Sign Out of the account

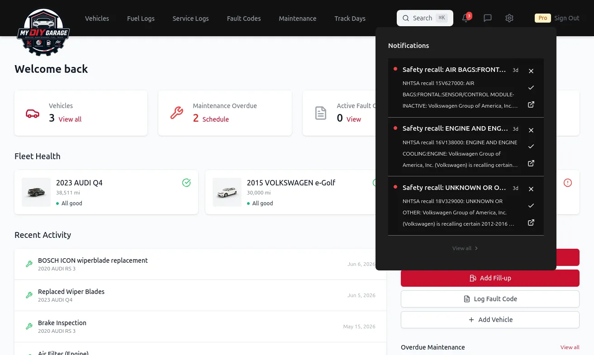click(567, 18)
